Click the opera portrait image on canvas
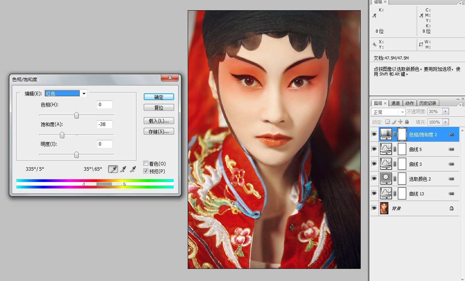 274,140
